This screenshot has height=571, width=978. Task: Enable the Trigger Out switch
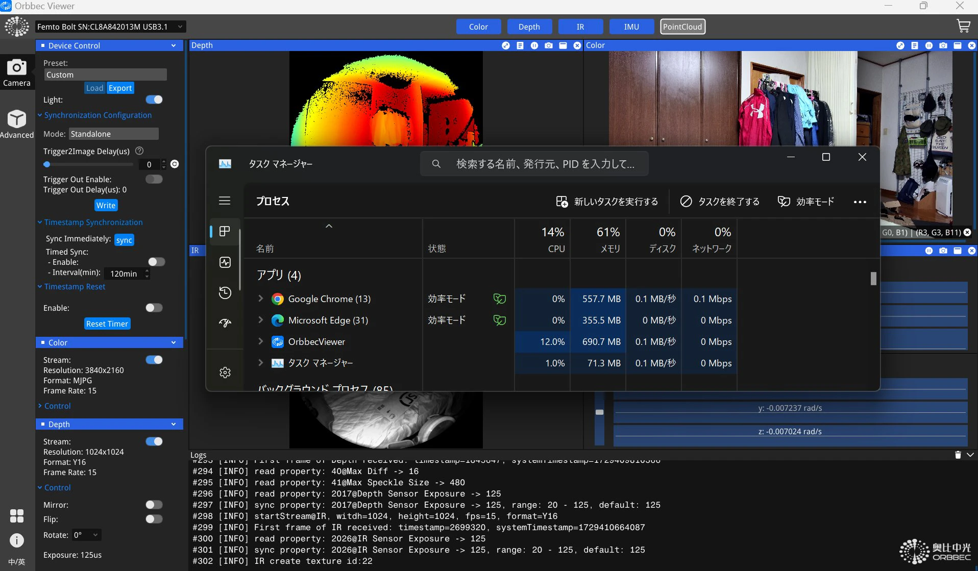click(x=154, y=179)
